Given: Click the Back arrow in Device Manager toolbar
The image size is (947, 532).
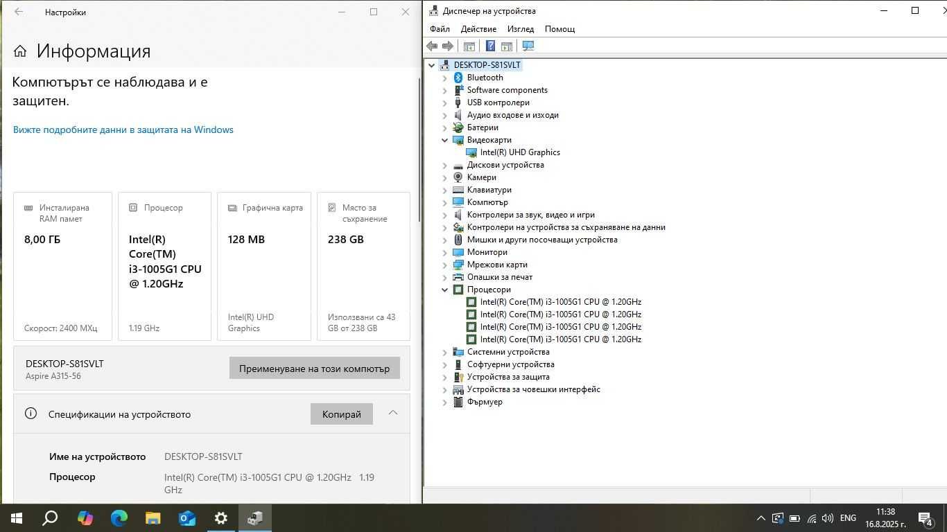Looking at the screenshot, I should pos(432,46).
